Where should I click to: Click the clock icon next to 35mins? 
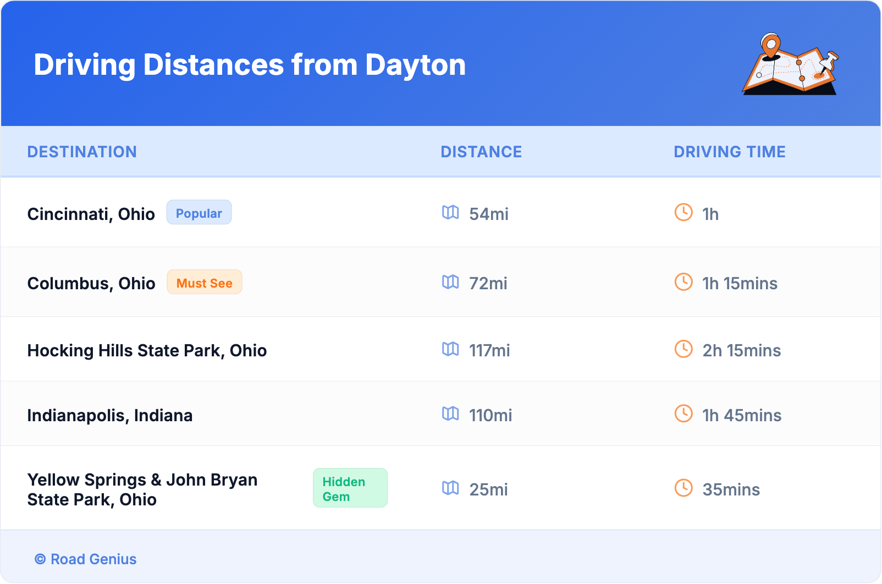coord(683,488)
